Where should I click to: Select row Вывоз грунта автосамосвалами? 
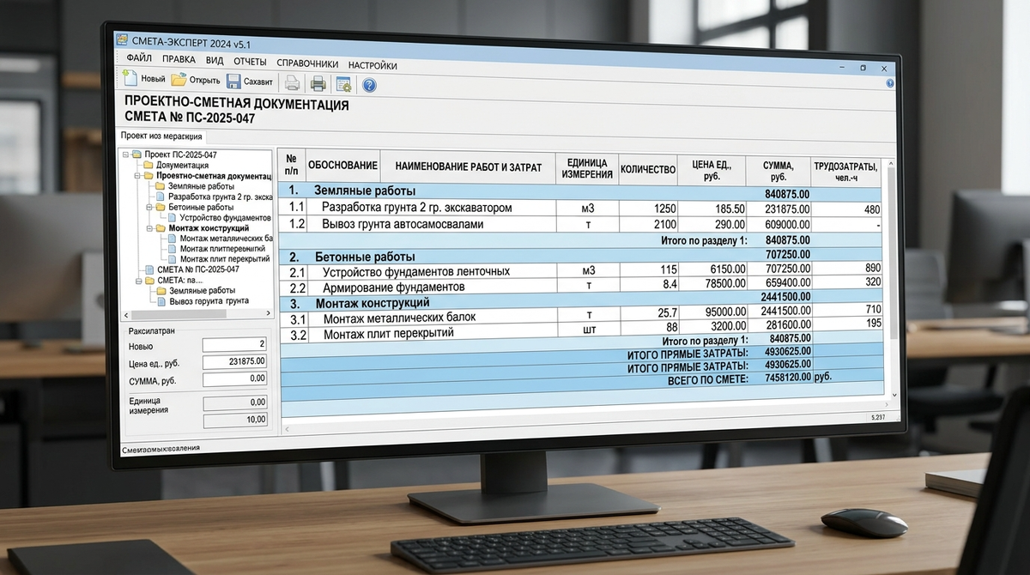pyautogui.click(x=581, y=225)
